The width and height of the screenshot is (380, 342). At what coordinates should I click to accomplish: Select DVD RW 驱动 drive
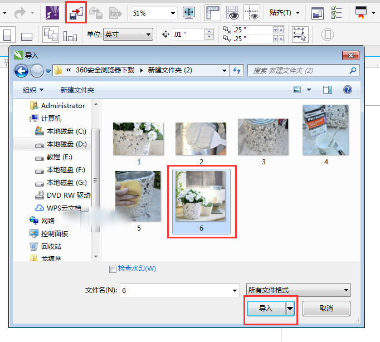63,195
